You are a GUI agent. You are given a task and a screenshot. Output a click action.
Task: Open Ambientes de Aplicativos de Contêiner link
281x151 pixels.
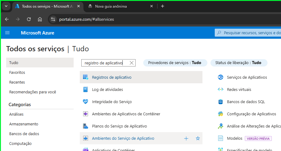click(126, 114)
